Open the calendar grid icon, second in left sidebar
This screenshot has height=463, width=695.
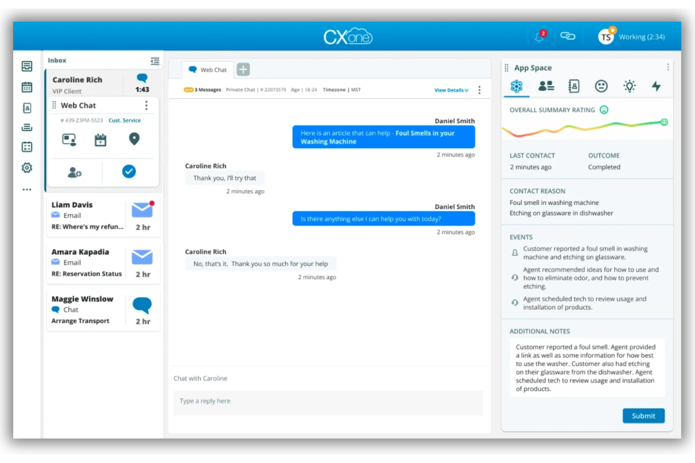pyautogui.click(x=27, y=87)
